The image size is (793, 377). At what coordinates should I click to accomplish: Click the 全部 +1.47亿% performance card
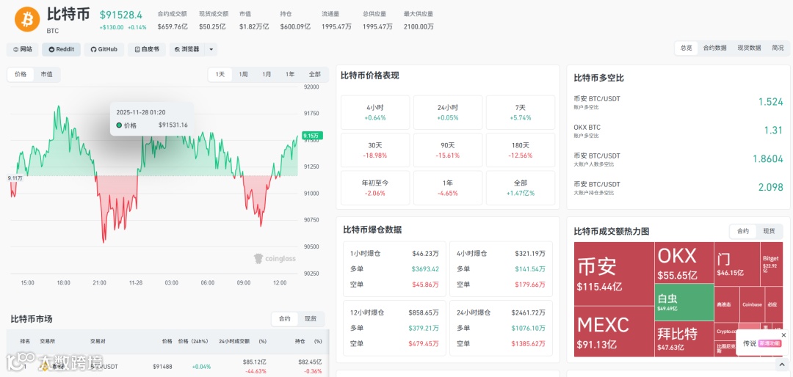tap(521, 188)
